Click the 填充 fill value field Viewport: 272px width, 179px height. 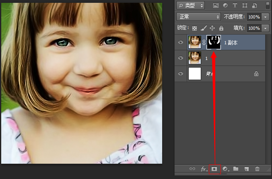tap(254, 28)
